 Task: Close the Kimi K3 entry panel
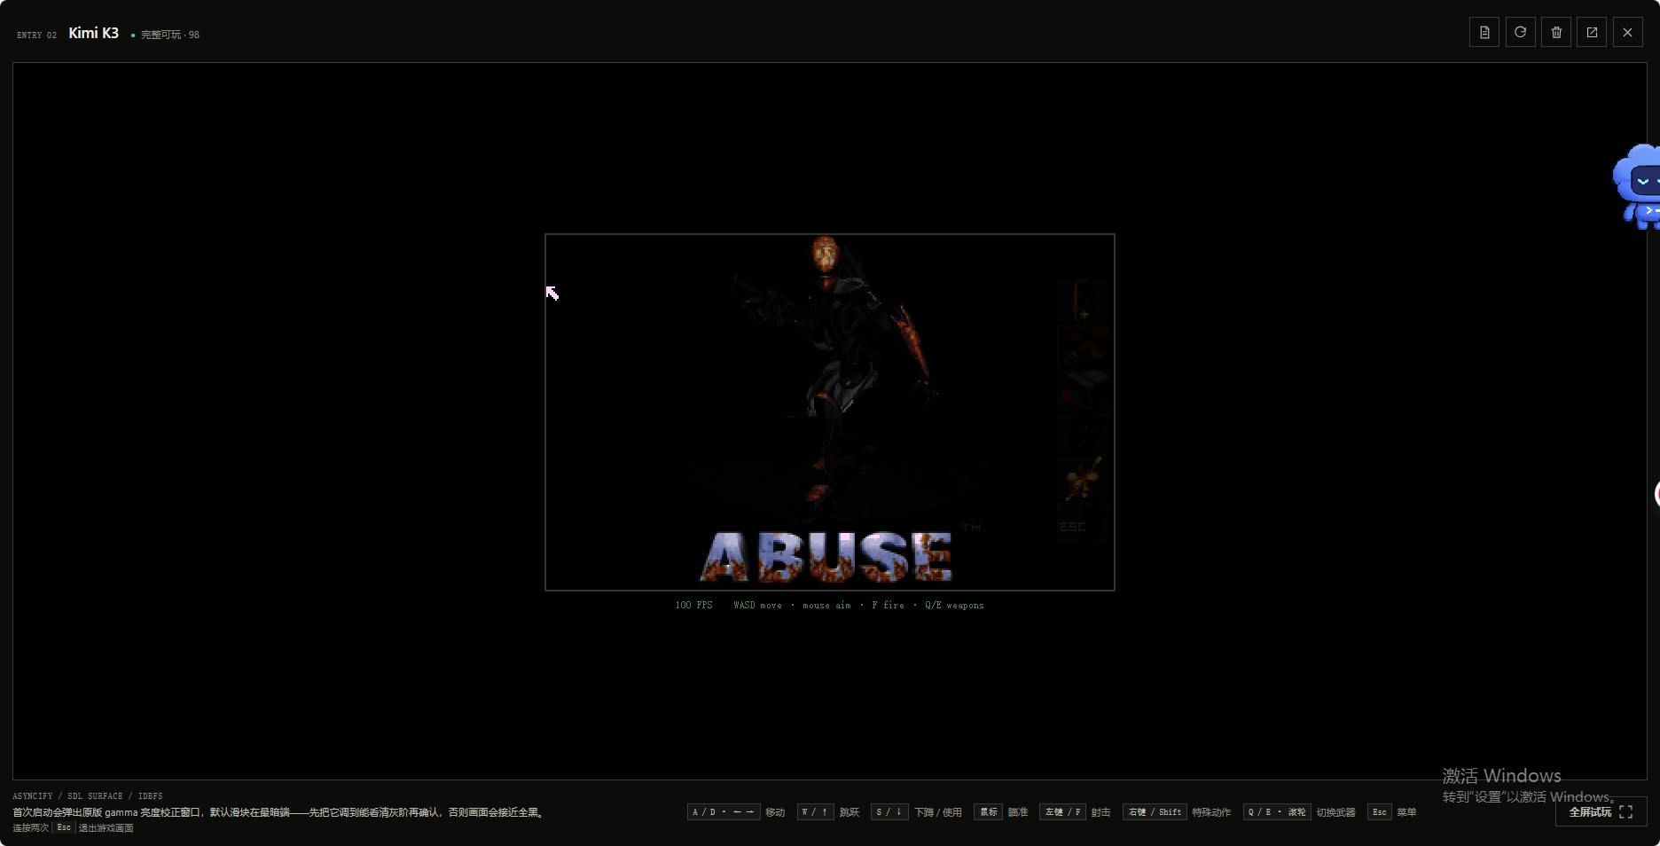(1627, 33)
